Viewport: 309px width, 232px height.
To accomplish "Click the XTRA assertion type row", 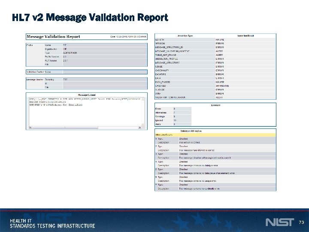I will point(215,94).
